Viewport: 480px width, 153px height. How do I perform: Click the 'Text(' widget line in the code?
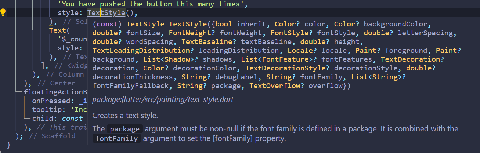tap(59, 30)
